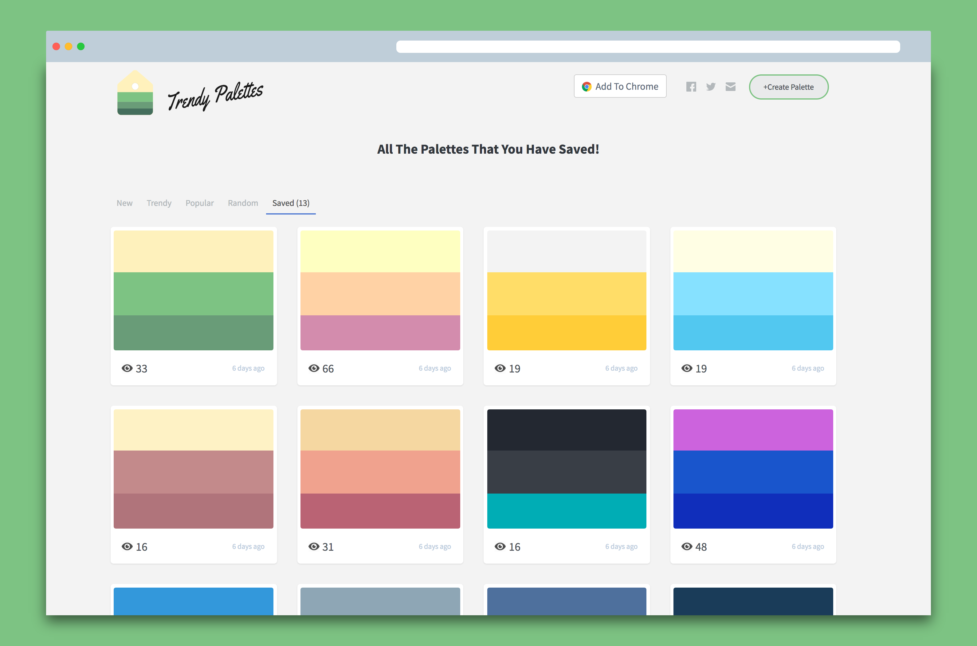The image size is (977, 646).
Task: Select the Saved (13) tab
Action: [x=291, y=203]
